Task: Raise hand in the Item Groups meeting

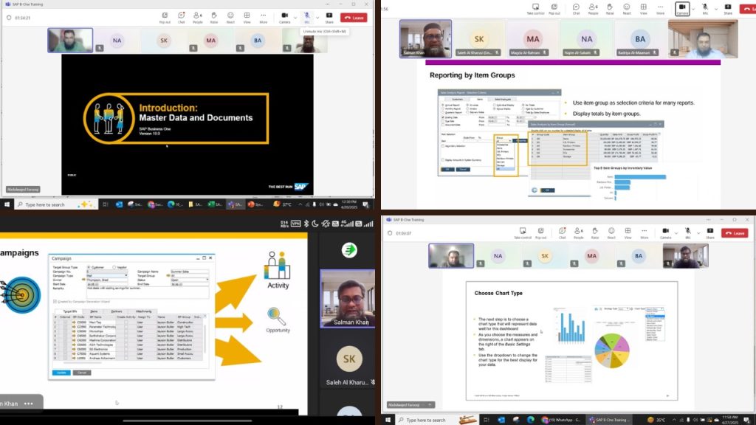Action: [610, 9]
